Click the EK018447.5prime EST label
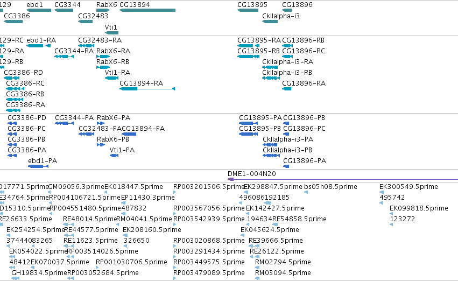This screenshot has width=458, height=281. pyautogui.click(x=134, y=187)
